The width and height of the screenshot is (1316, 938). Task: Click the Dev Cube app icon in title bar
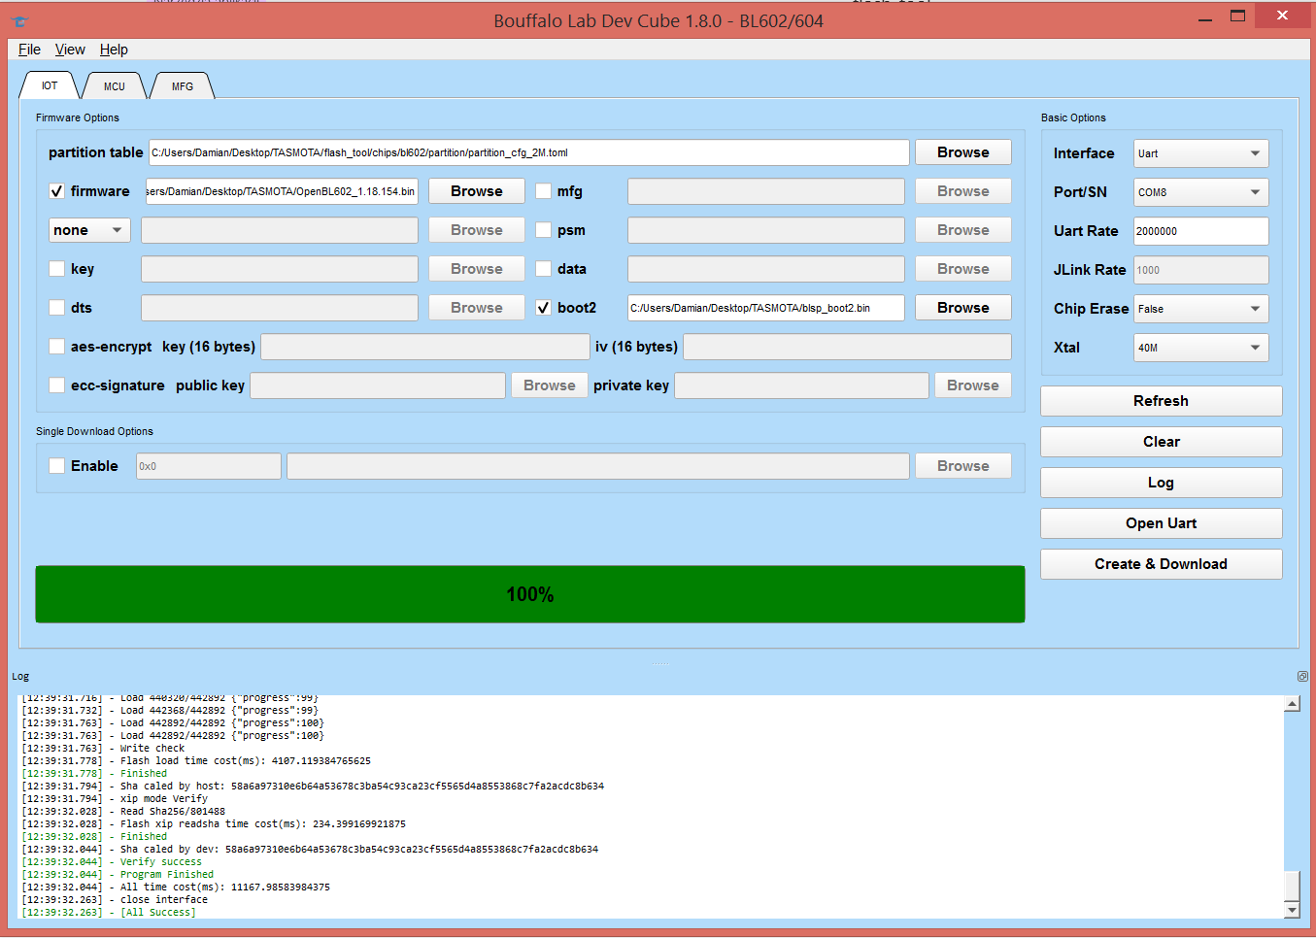pos(19,20)
